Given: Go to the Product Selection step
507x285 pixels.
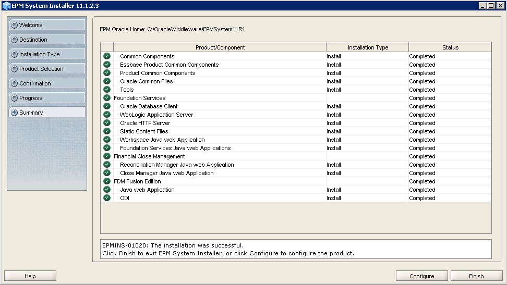Looking at the screenshot, I should 46,69.
